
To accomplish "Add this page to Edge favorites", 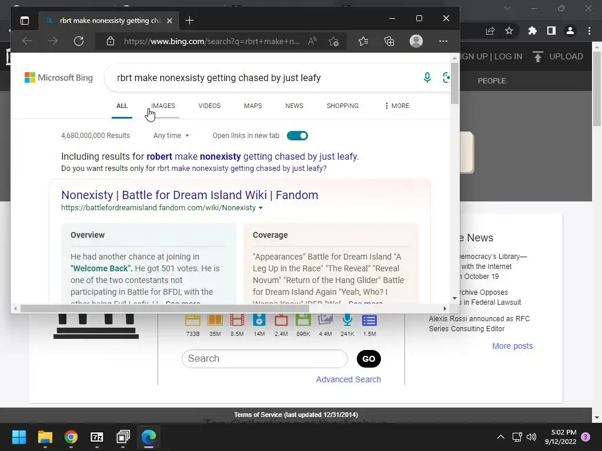I will pyautogui.click(x=334, y=41).
